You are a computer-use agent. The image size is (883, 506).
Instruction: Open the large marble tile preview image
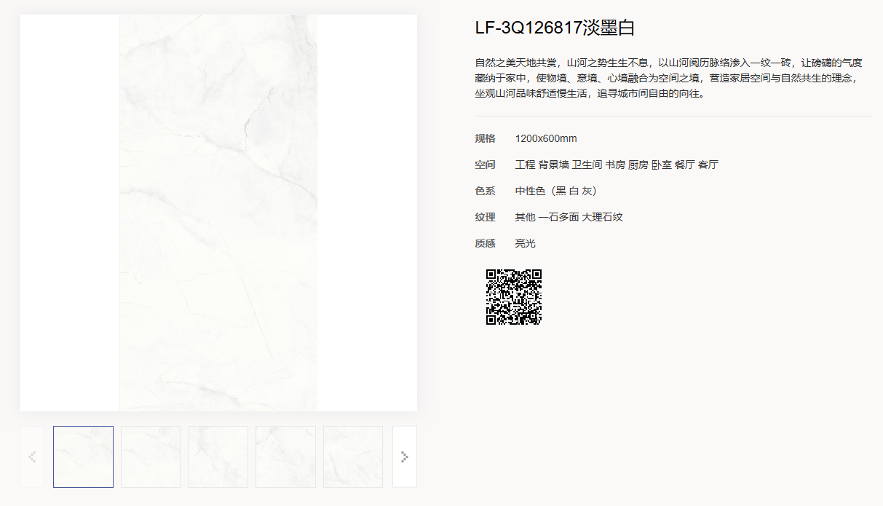218,213
